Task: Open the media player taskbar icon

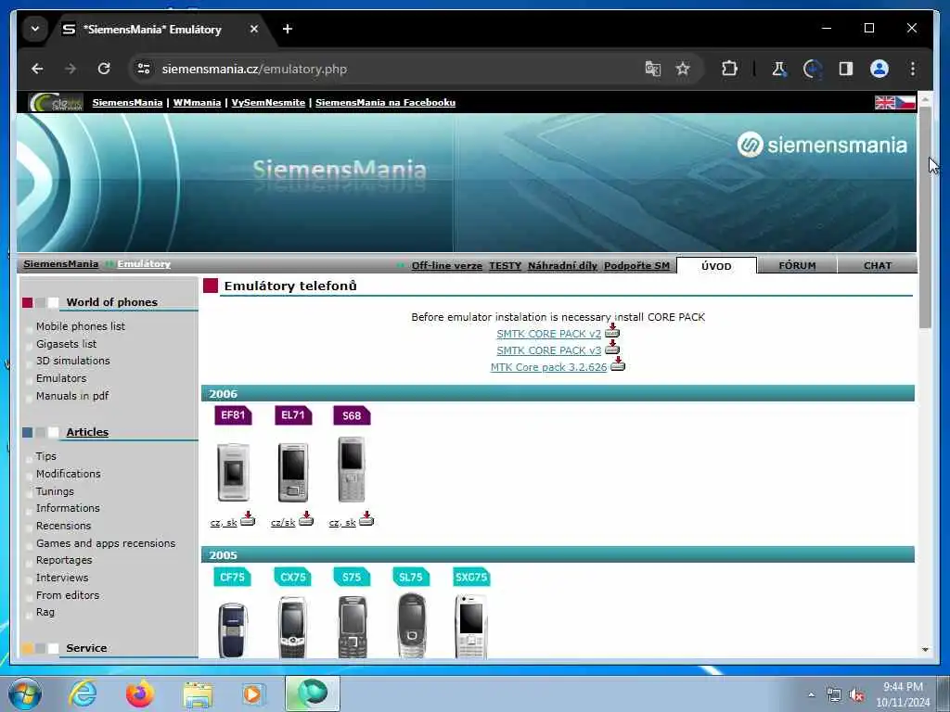Action: (x=253, y=693)
